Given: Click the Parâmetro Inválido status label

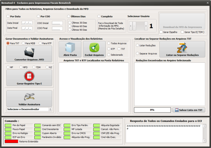Looking at the screenshot, I should click(x=52, y=137).
